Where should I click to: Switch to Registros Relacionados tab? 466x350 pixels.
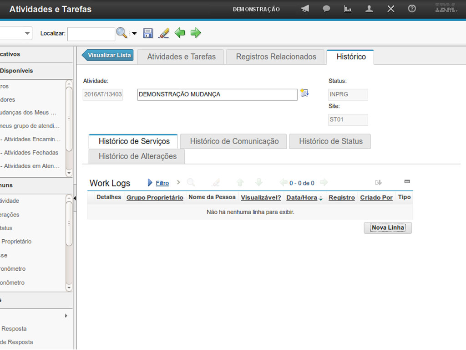pyautogui.click(x=276, y=57)
